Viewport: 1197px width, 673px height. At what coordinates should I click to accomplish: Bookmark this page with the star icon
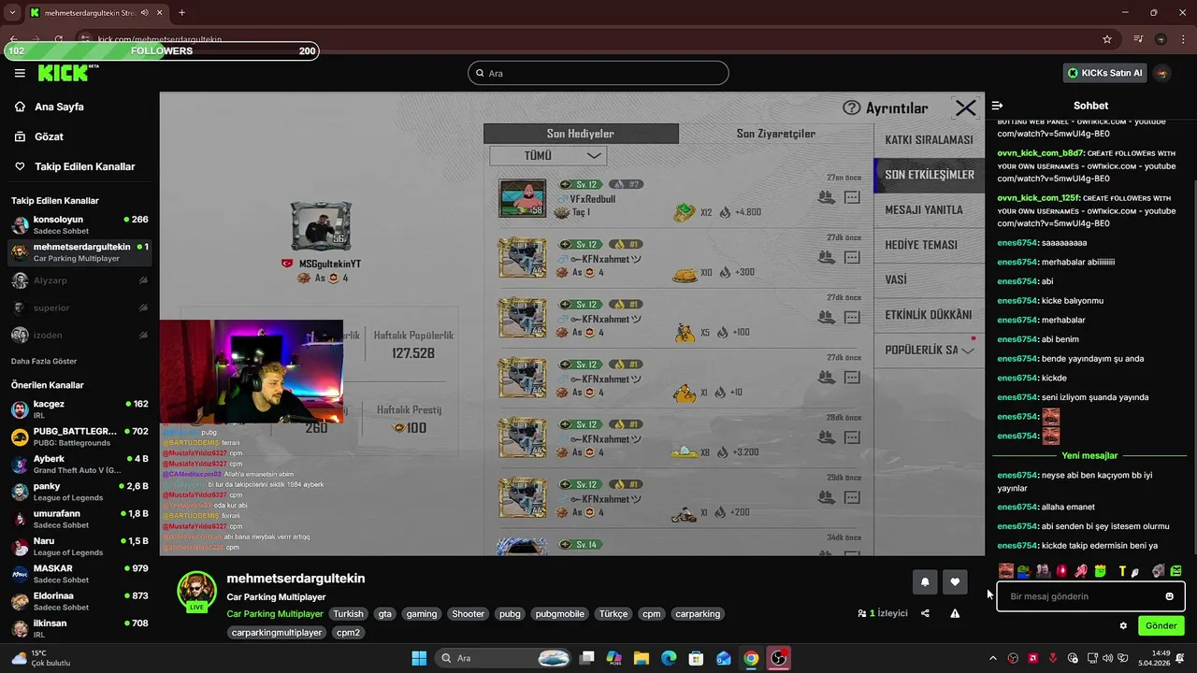coord(1107,39)
